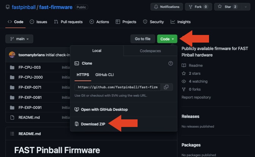
Task: Click the FP-EXP-0091 folder icon
Action: point(12,108)
